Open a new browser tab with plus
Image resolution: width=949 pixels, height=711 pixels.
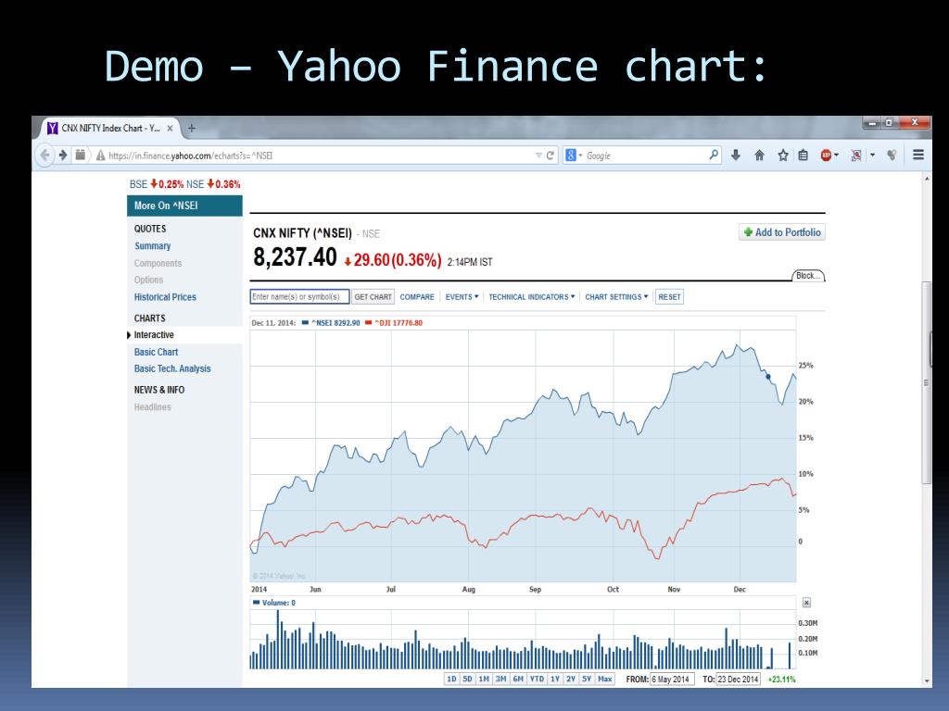pyautogui.click(x=191, y=128)
